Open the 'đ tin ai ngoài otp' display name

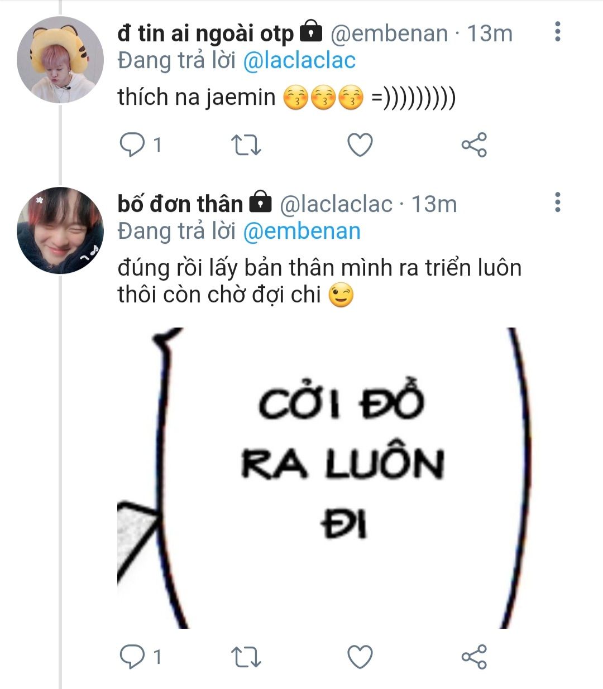tap(205, 33)
